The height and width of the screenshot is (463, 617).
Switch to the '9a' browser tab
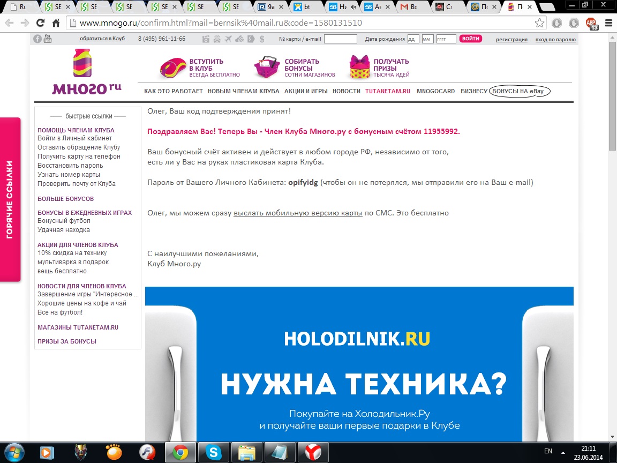click(x=271, y=6)
